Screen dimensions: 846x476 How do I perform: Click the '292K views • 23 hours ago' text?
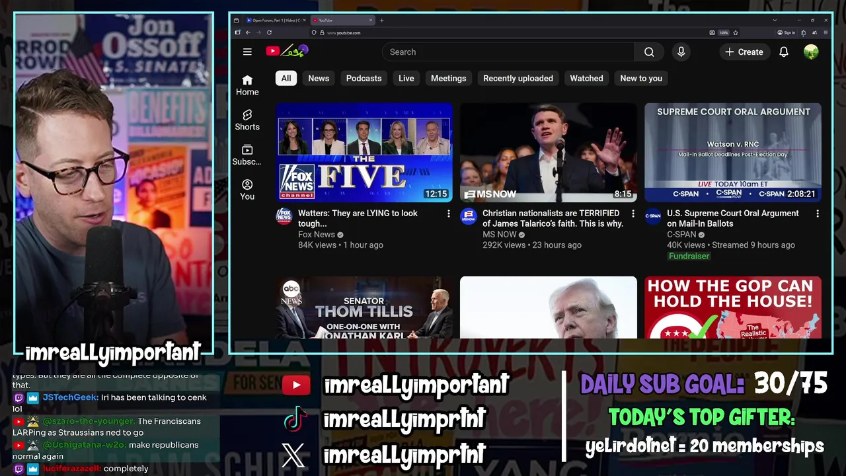(x=532, y=245)
